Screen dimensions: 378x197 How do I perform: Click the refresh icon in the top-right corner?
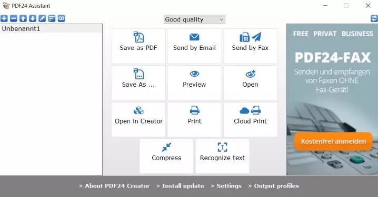(x=374, y=18)
